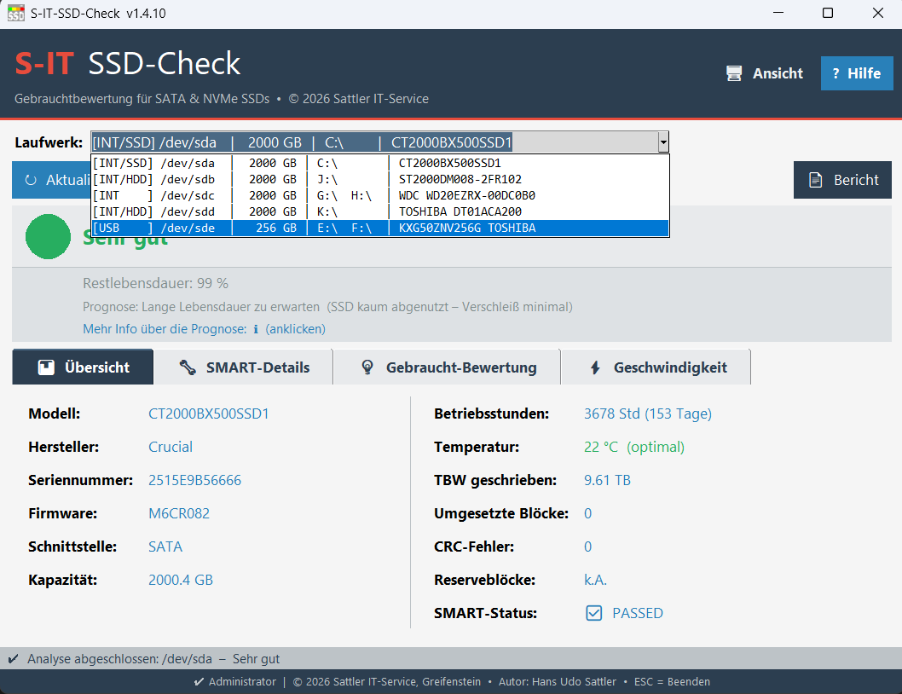
Task: Open the Gebraucht-Bewertung tab
Action: [447, 367]
